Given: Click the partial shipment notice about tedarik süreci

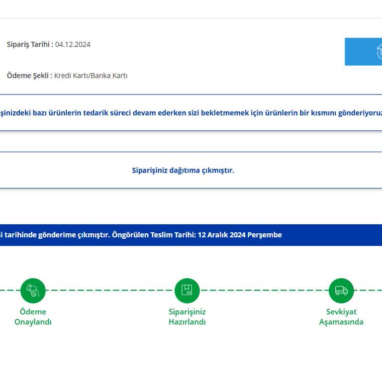Looking at the screenshot, I should point(191,113).
